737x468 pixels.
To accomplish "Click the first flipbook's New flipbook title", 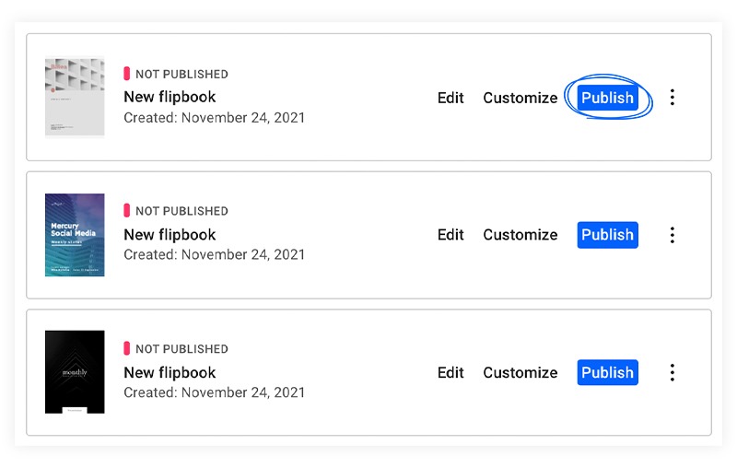I will (170, 97).
